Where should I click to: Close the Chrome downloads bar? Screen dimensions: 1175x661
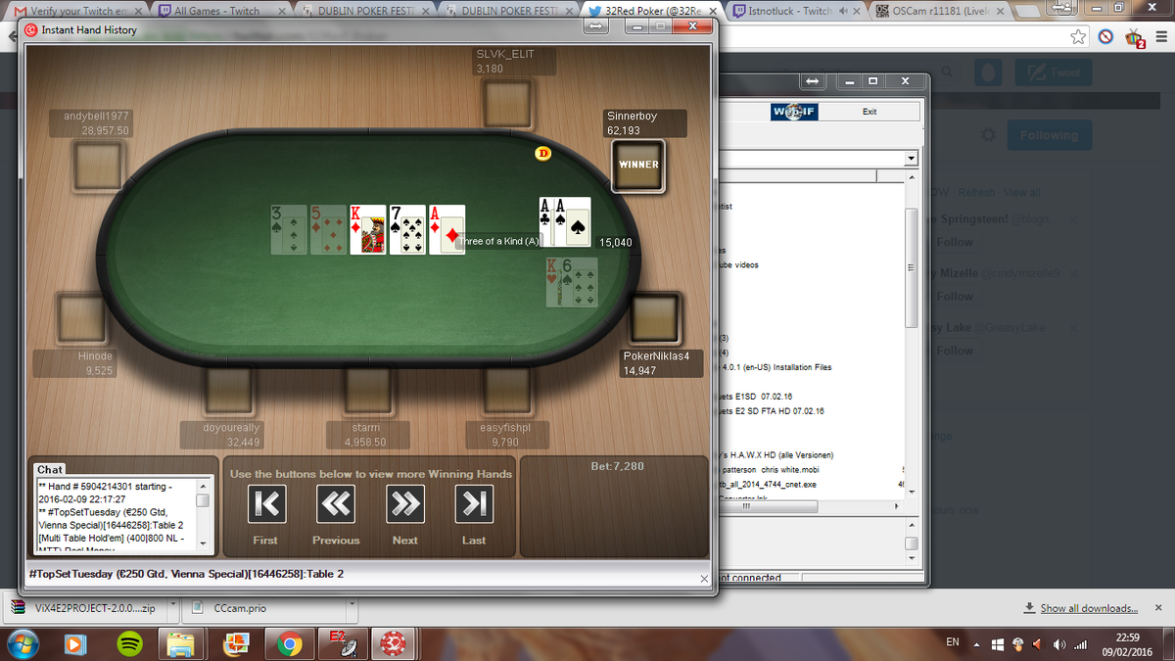[1157, 608]
